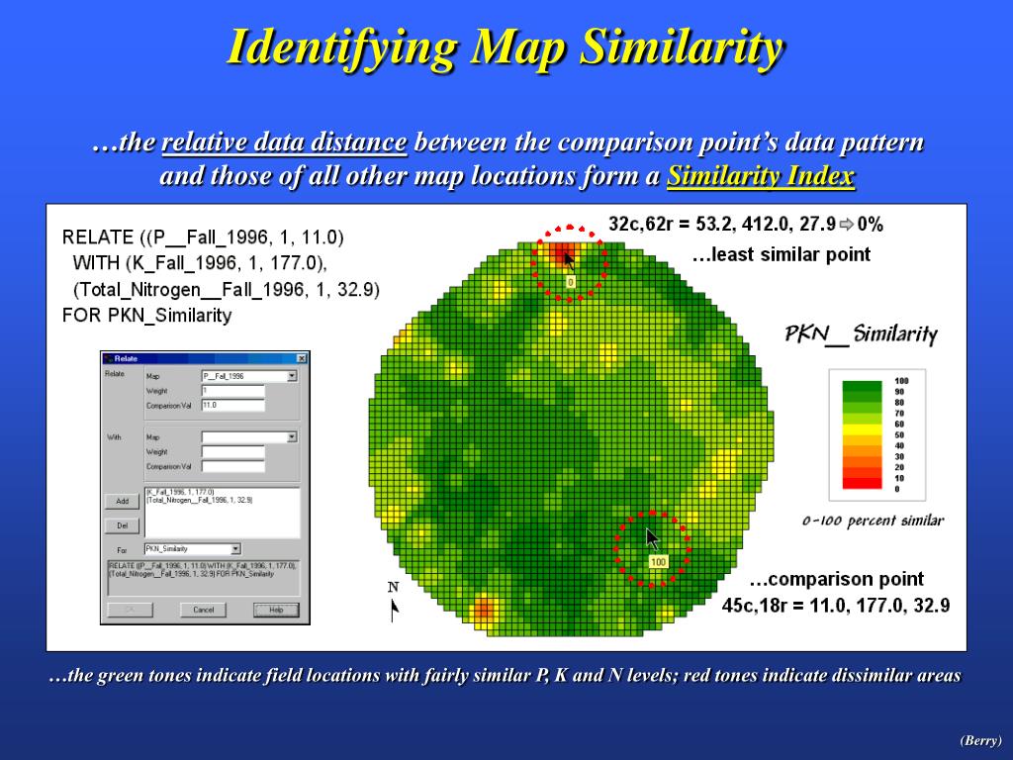Follow the Similarity Index link
The height and width of the screenshot is (760, 1013).
(761, 176)
